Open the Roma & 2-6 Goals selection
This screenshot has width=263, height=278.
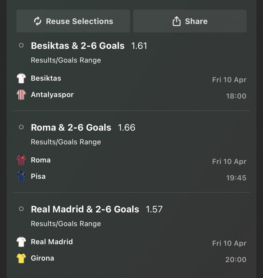(71, 127)
